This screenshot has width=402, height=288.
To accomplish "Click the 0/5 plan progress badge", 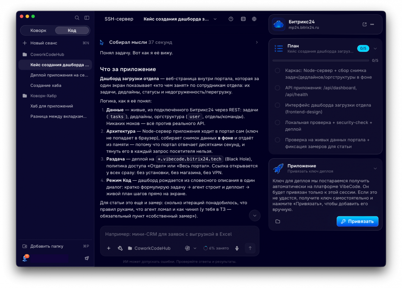I will 363,49.
